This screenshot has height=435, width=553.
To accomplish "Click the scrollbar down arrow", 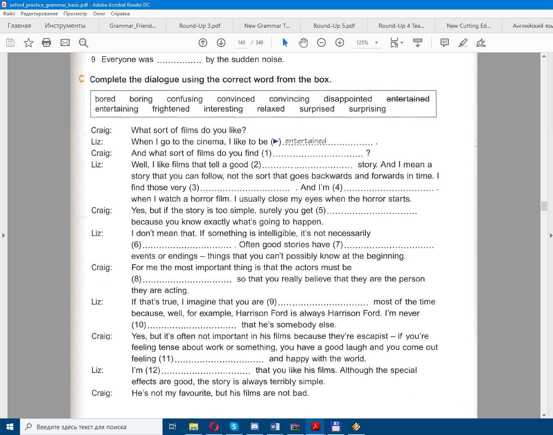I will [x=544, y=415].
